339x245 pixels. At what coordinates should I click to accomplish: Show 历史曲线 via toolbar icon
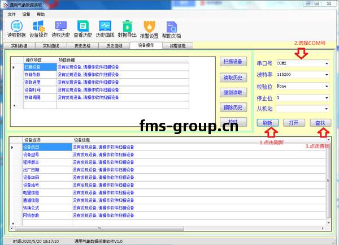(105, 27)
